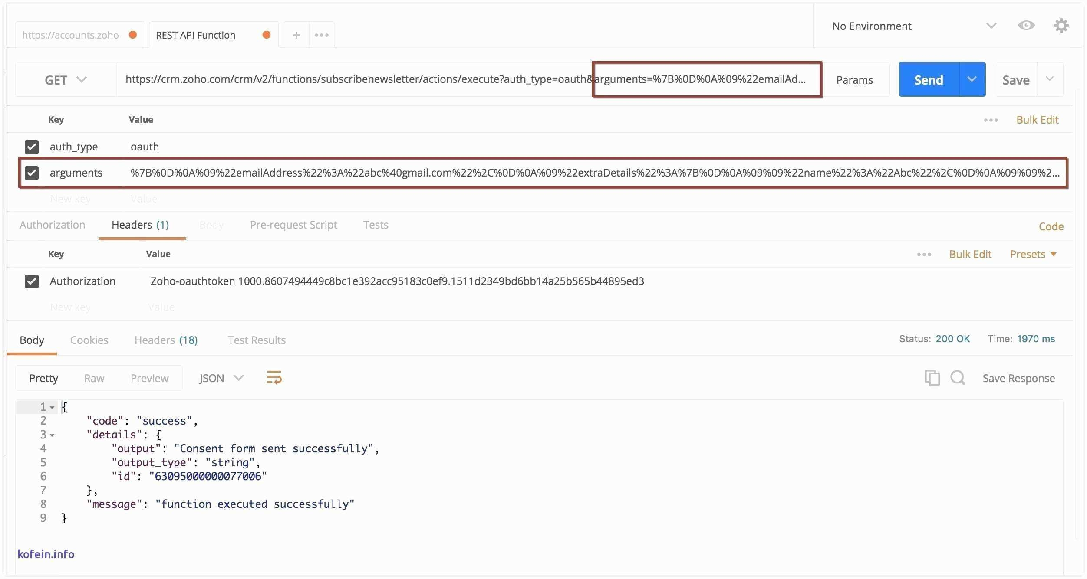Toggle the arguments parameter checkbox
Viewport: 1087px width, 579px height.
[x=33, y=172]
